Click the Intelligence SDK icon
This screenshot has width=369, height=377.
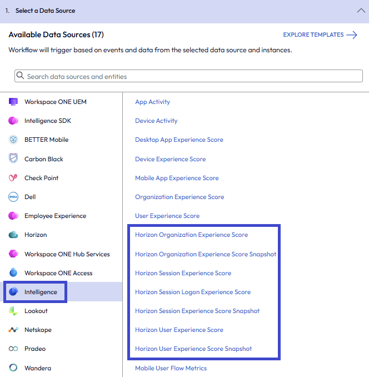tap(13, 121)
